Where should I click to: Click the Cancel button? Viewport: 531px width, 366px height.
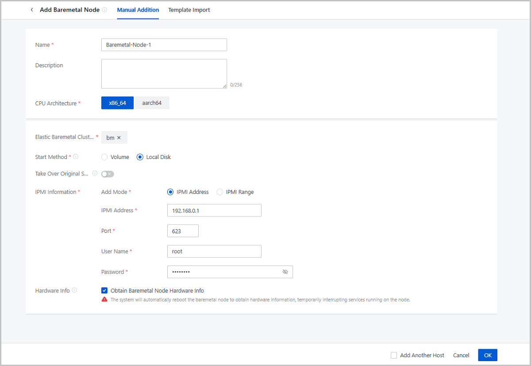pyautogui.click(x=461, y=355)
